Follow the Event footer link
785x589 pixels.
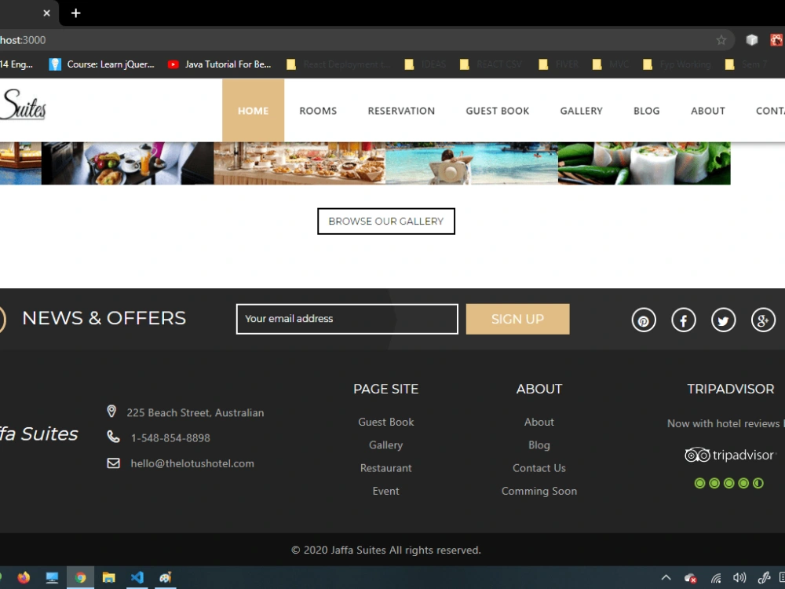(x=386, y=491)
